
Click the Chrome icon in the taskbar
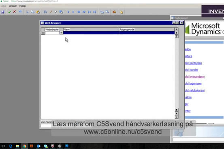25,146
